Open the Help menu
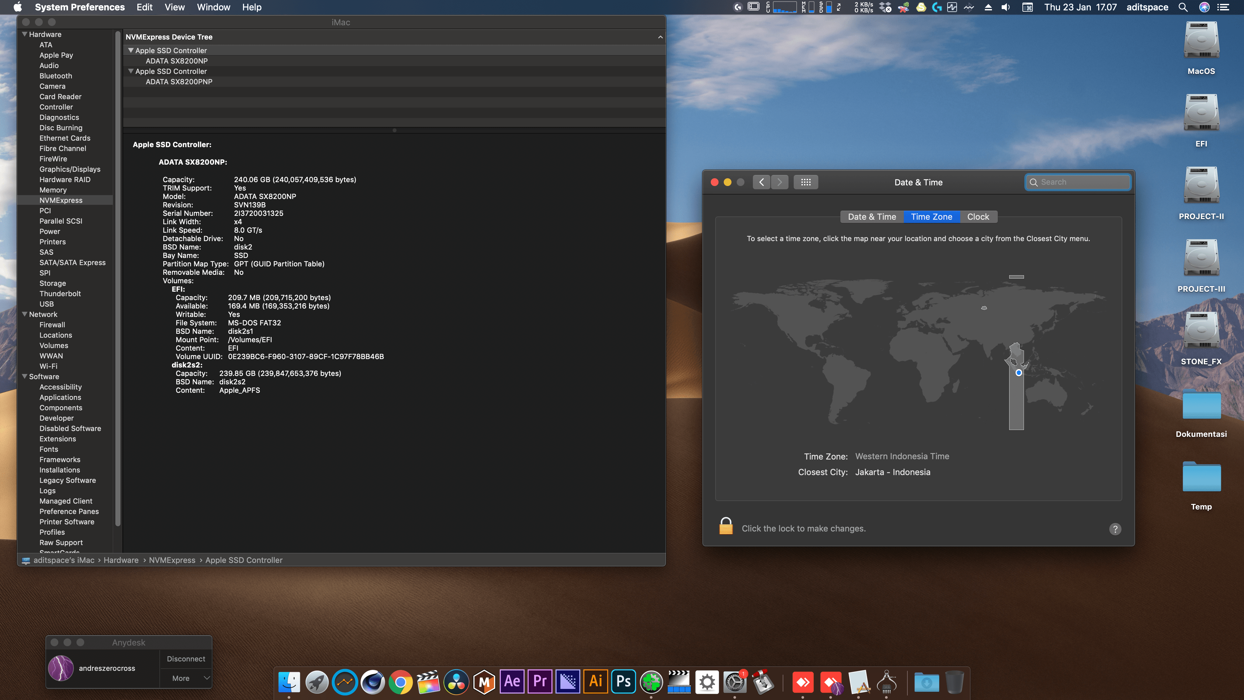The height and width of the screenshot is (700, 1244). [x=252, y=7]
